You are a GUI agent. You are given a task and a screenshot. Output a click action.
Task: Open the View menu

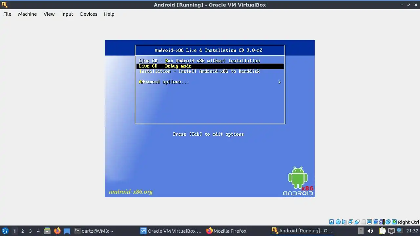(x=49, y=14)
